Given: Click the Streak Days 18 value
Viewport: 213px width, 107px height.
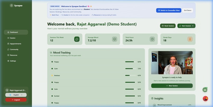Looking at the screenshot, I should click(x=165, y=40).
